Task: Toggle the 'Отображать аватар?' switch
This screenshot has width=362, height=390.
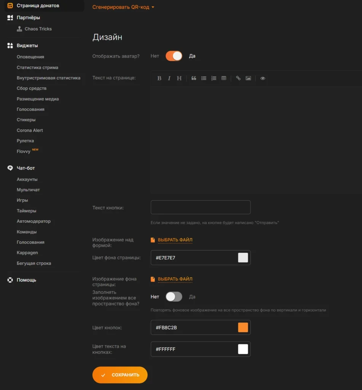Action: click(174, 56)
